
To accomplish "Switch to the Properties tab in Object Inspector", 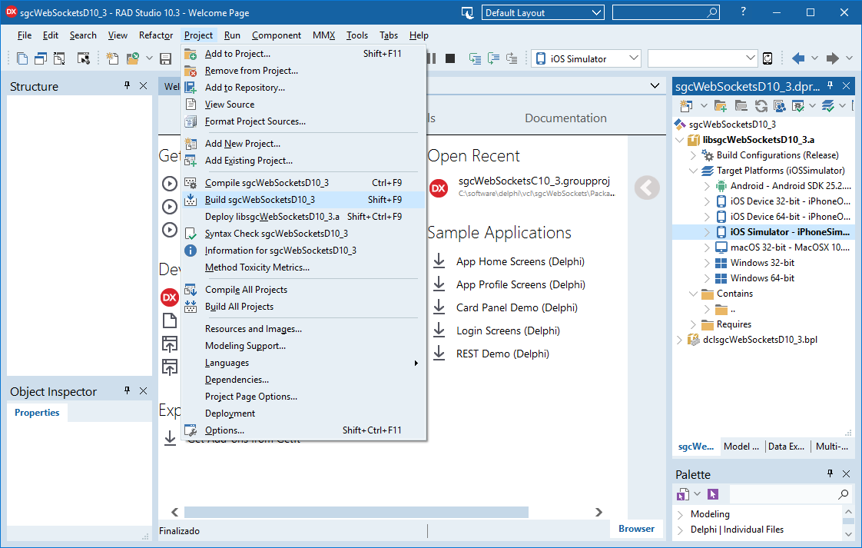I will pyautogui.click(x=37, y=413).
